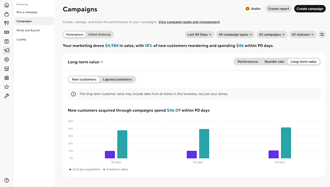The height and width of the screenshot is (187, 330).
Task: Open the Settings gear icon
Action: [x=7, y=59]
